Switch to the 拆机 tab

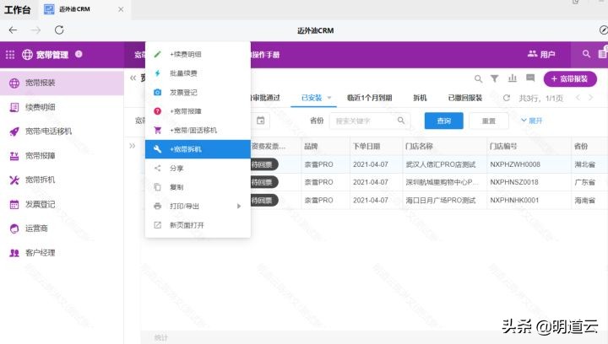[420, 98]
